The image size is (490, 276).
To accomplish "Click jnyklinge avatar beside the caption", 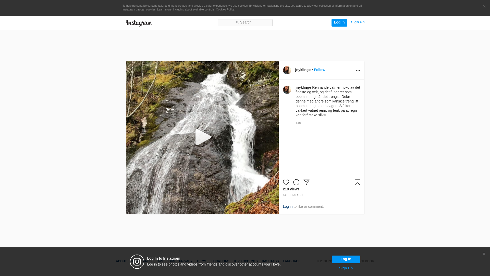I will [287, 90].
